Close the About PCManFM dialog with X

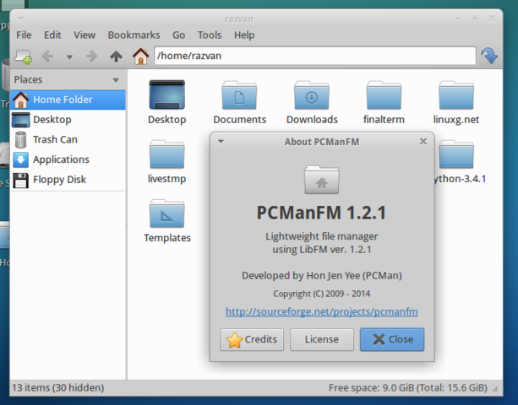423,142
